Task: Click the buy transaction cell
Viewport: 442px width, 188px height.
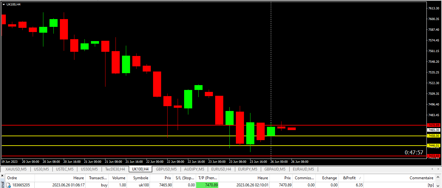Action: click(x=104, y=185)
